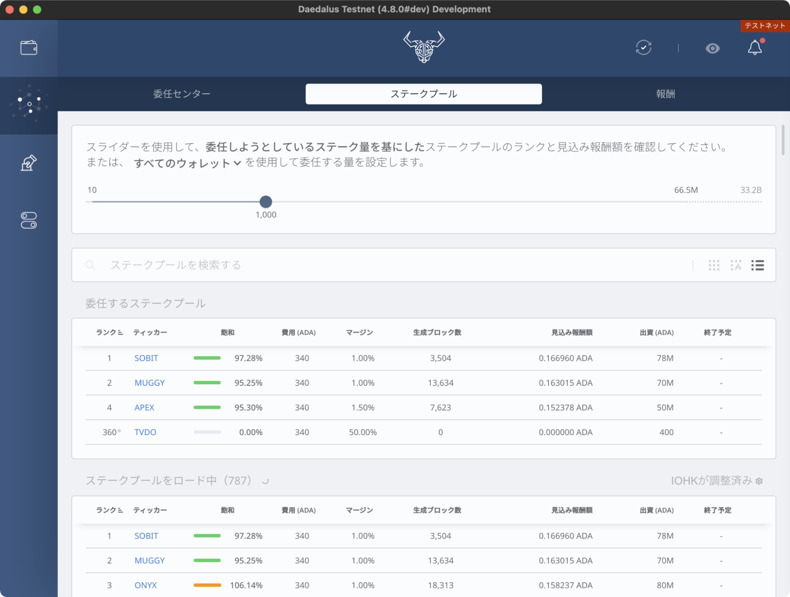Sort delegated table by 出資 (ADA) header

657,332
